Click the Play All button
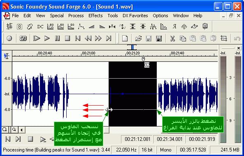This screenshot has height=156, width=244. 37,38
